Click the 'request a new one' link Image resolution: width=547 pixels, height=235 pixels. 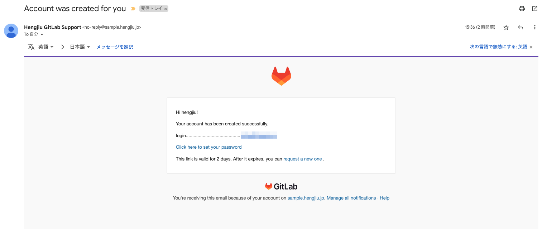click(303, 159)
